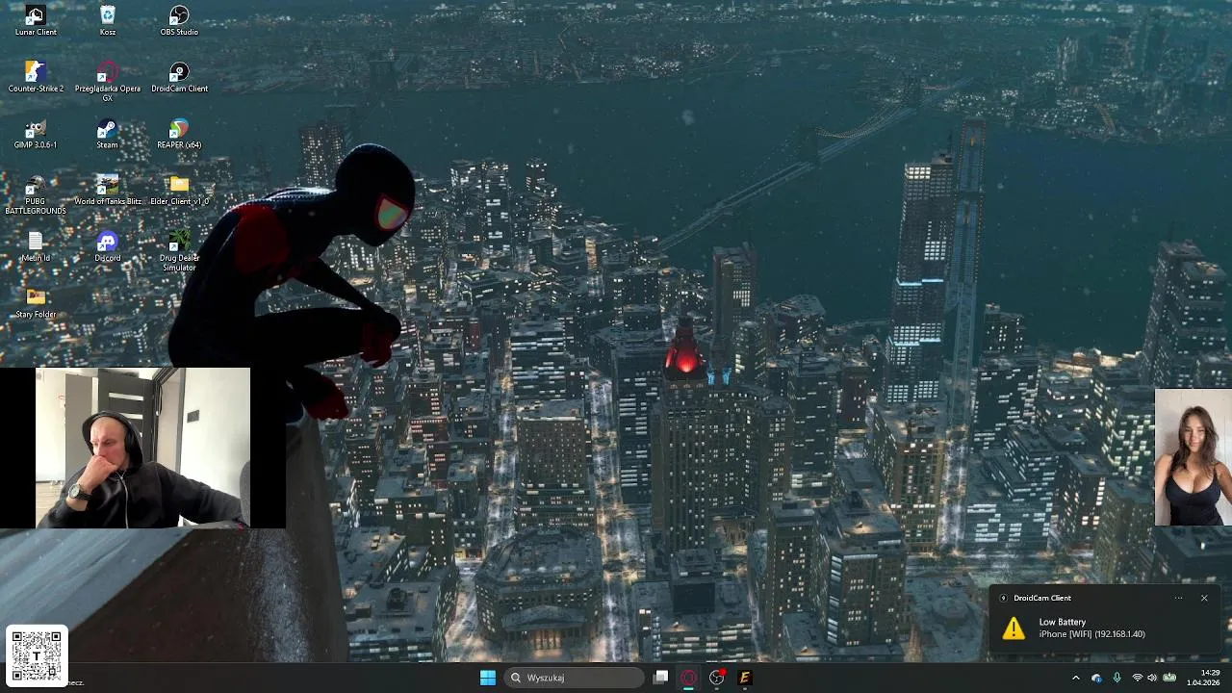Screen dimensions: 1232x693
Task: Select the PUBG BATTLEGROUNDS desktop icon
Action: [36, 194]
